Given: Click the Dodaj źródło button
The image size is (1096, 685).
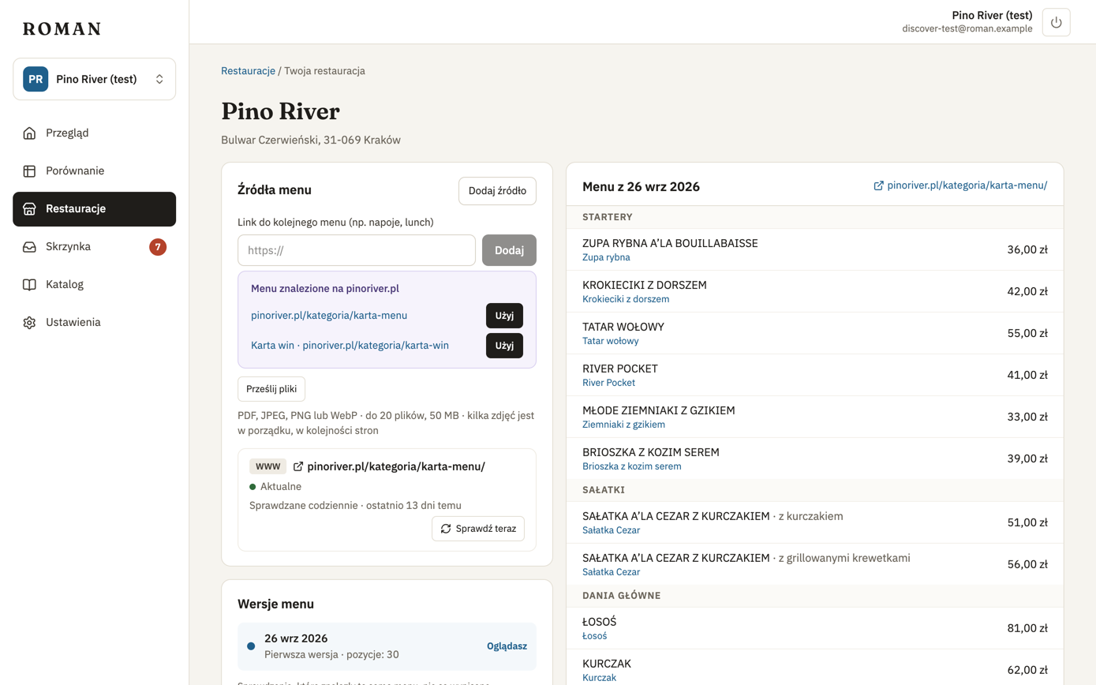Looking at the screenshot, I should click(x=497, y=191).
